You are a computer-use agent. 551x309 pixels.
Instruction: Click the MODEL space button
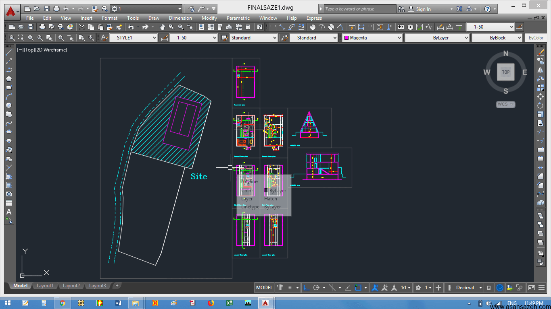point(265,288)
